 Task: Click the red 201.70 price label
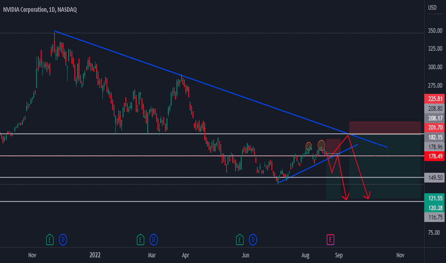coord(435,127)
